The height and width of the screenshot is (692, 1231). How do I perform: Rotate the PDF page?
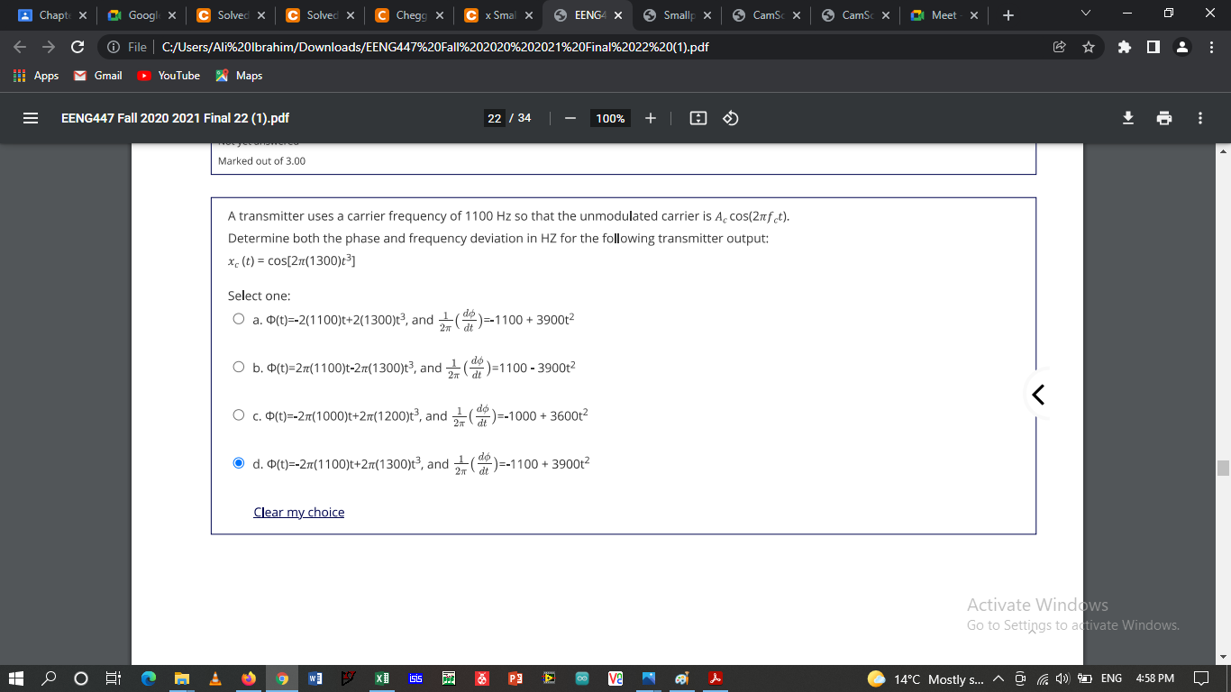point(729,118)
